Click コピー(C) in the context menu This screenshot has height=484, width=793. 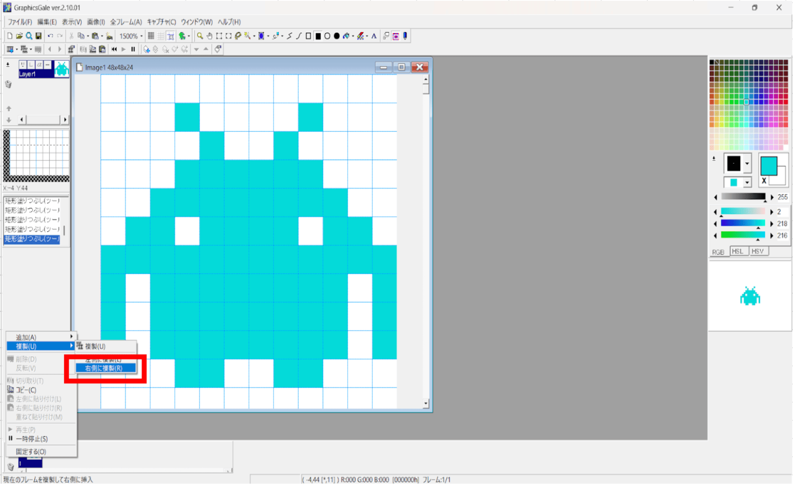point(25,390)
